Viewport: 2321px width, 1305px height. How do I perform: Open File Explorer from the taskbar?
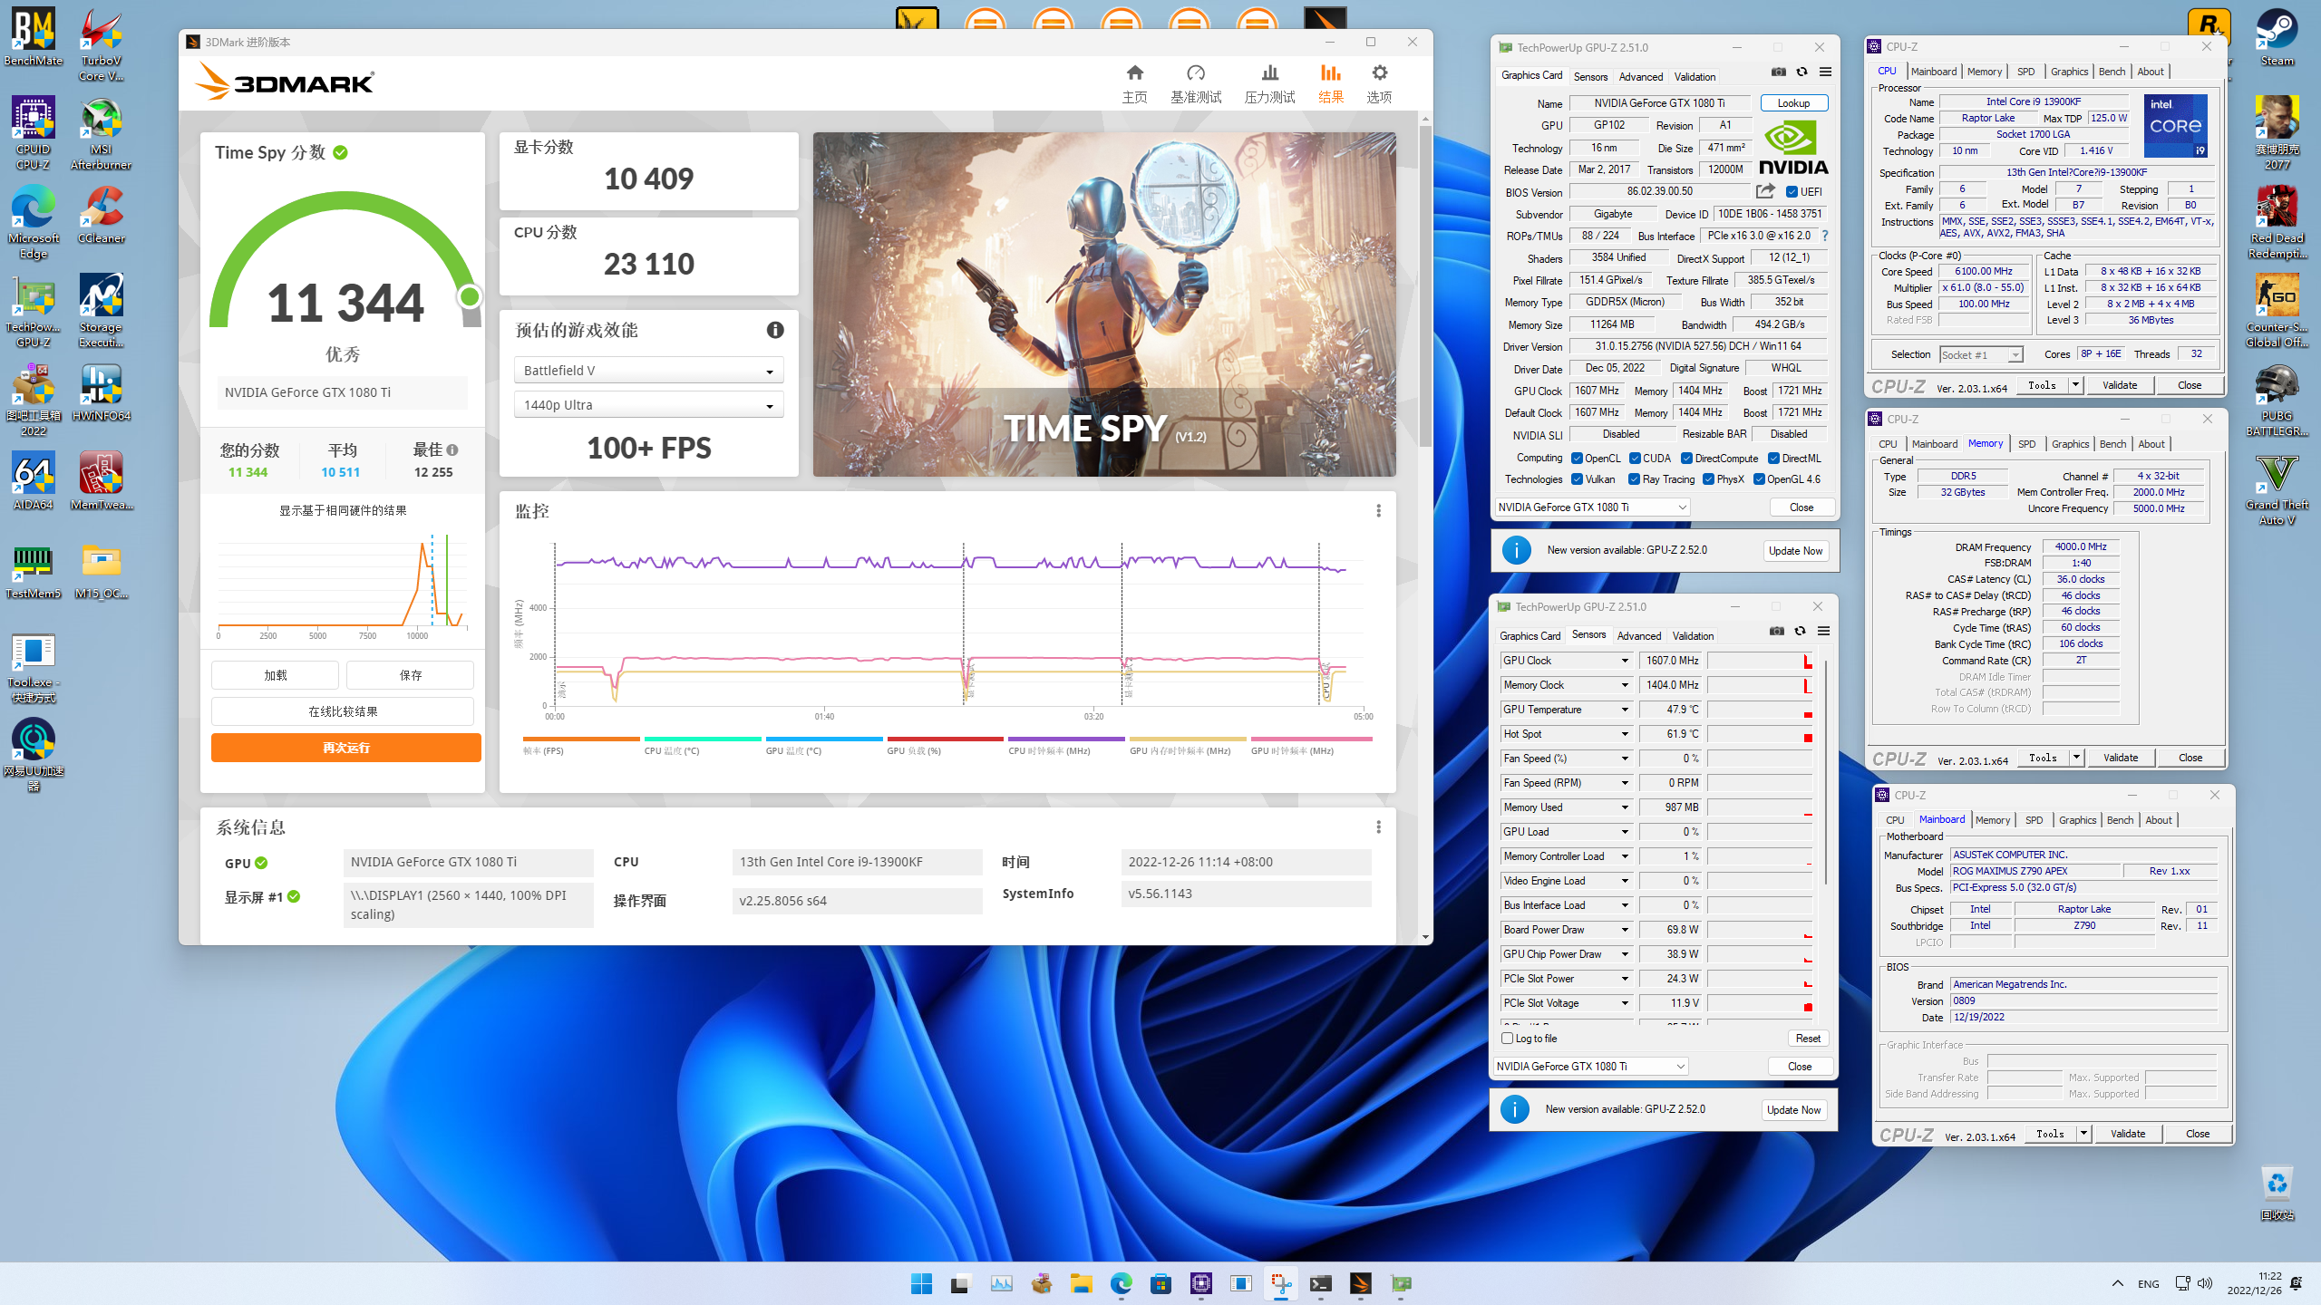1081,1283
